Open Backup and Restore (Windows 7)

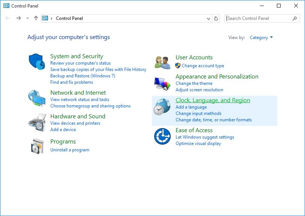(83, 76)
